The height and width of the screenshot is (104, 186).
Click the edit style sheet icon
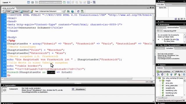[x=181, y=19]
